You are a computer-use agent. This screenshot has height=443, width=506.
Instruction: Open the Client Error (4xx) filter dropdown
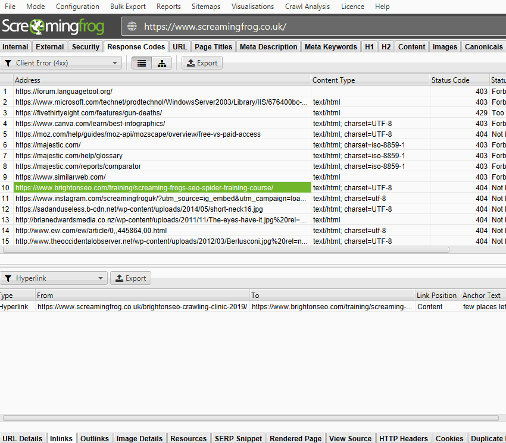pos(61,63)
